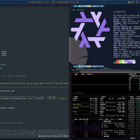Click the OS icon segment of top prompt

click(x=76, y=6)
